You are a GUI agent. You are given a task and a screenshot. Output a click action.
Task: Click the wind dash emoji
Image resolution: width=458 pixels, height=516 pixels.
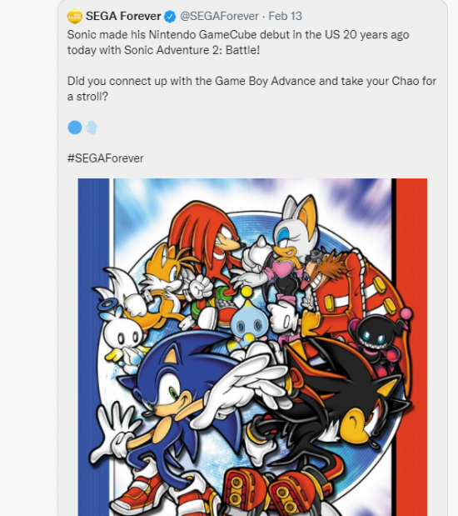pyautogui.click(x=91, y=128)
